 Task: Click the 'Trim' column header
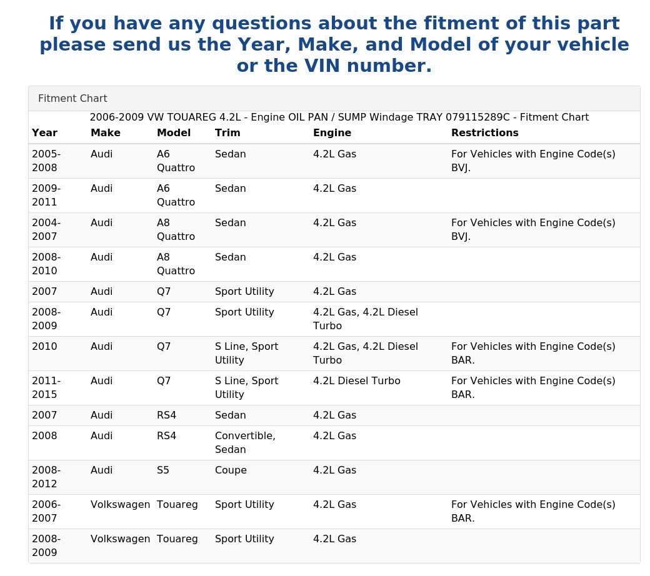pyautogui.click(x=227, y=132)
